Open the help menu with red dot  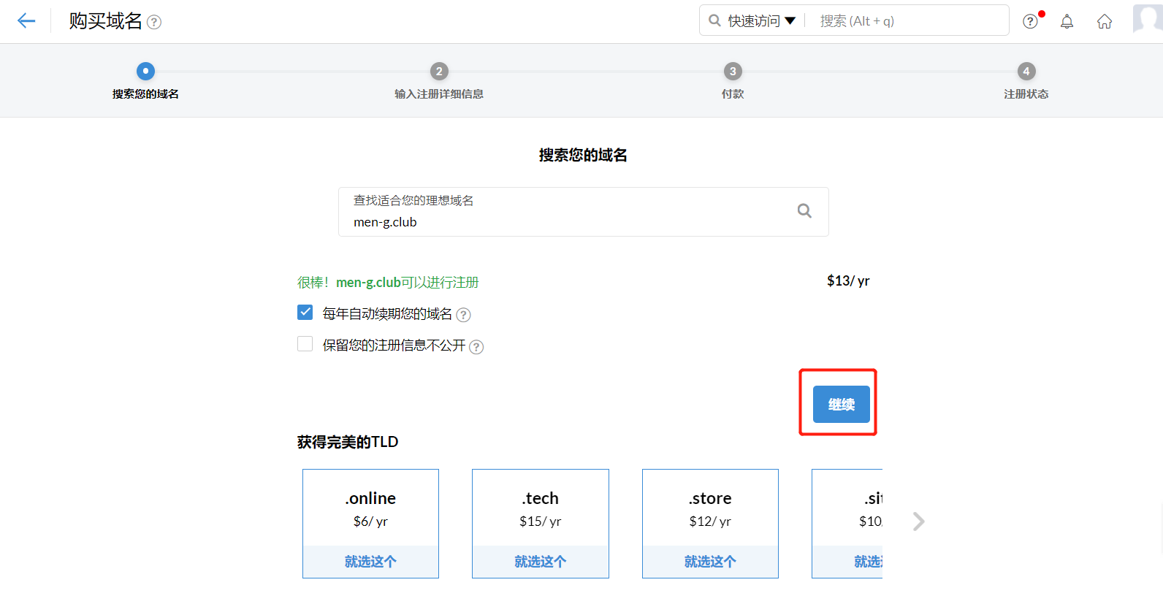click(1030, 21)
